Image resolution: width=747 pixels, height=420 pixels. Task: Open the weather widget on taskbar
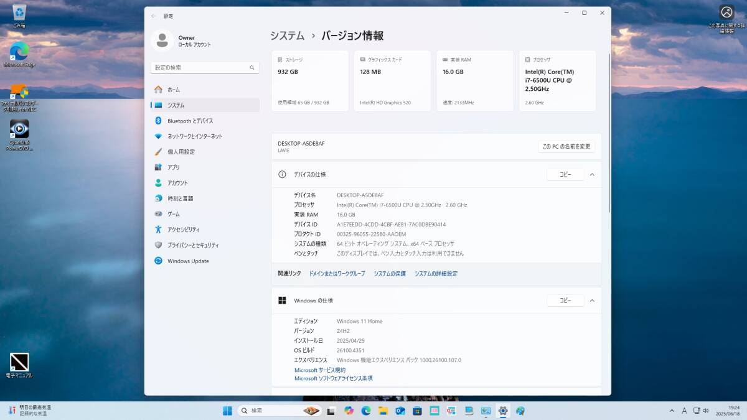point(30,410)
